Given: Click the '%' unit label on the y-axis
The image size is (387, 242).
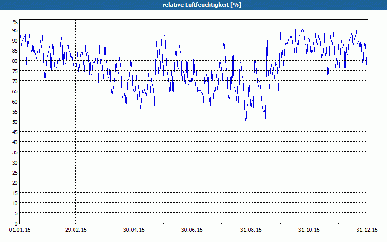Looking at the screenshot, I should click(x=15, y=22).
